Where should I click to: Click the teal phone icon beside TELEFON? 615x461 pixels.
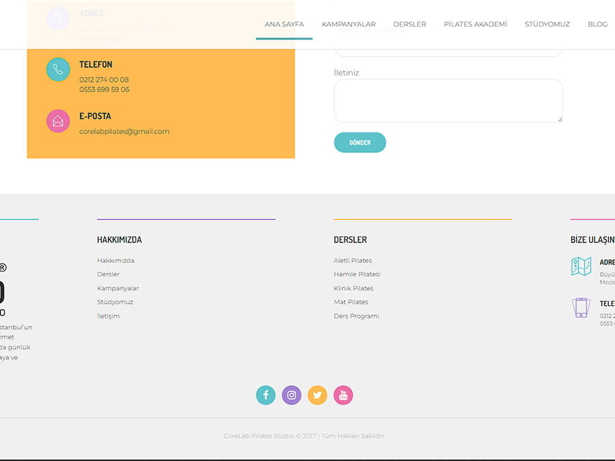[x=58, y=70]
